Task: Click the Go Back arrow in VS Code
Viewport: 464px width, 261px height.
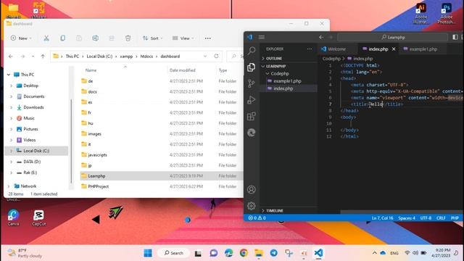Action: [321, 37]
